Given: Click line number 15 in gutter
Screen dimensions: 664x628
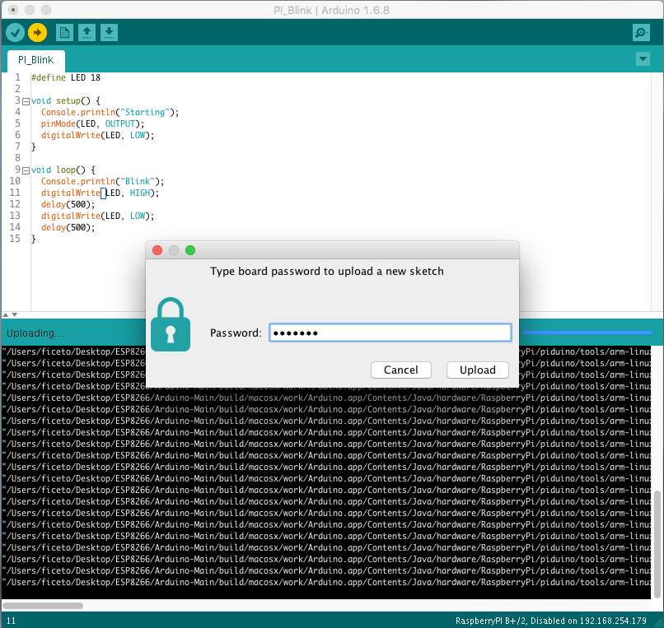Looking at the screenshot, I should pos(15,239).
